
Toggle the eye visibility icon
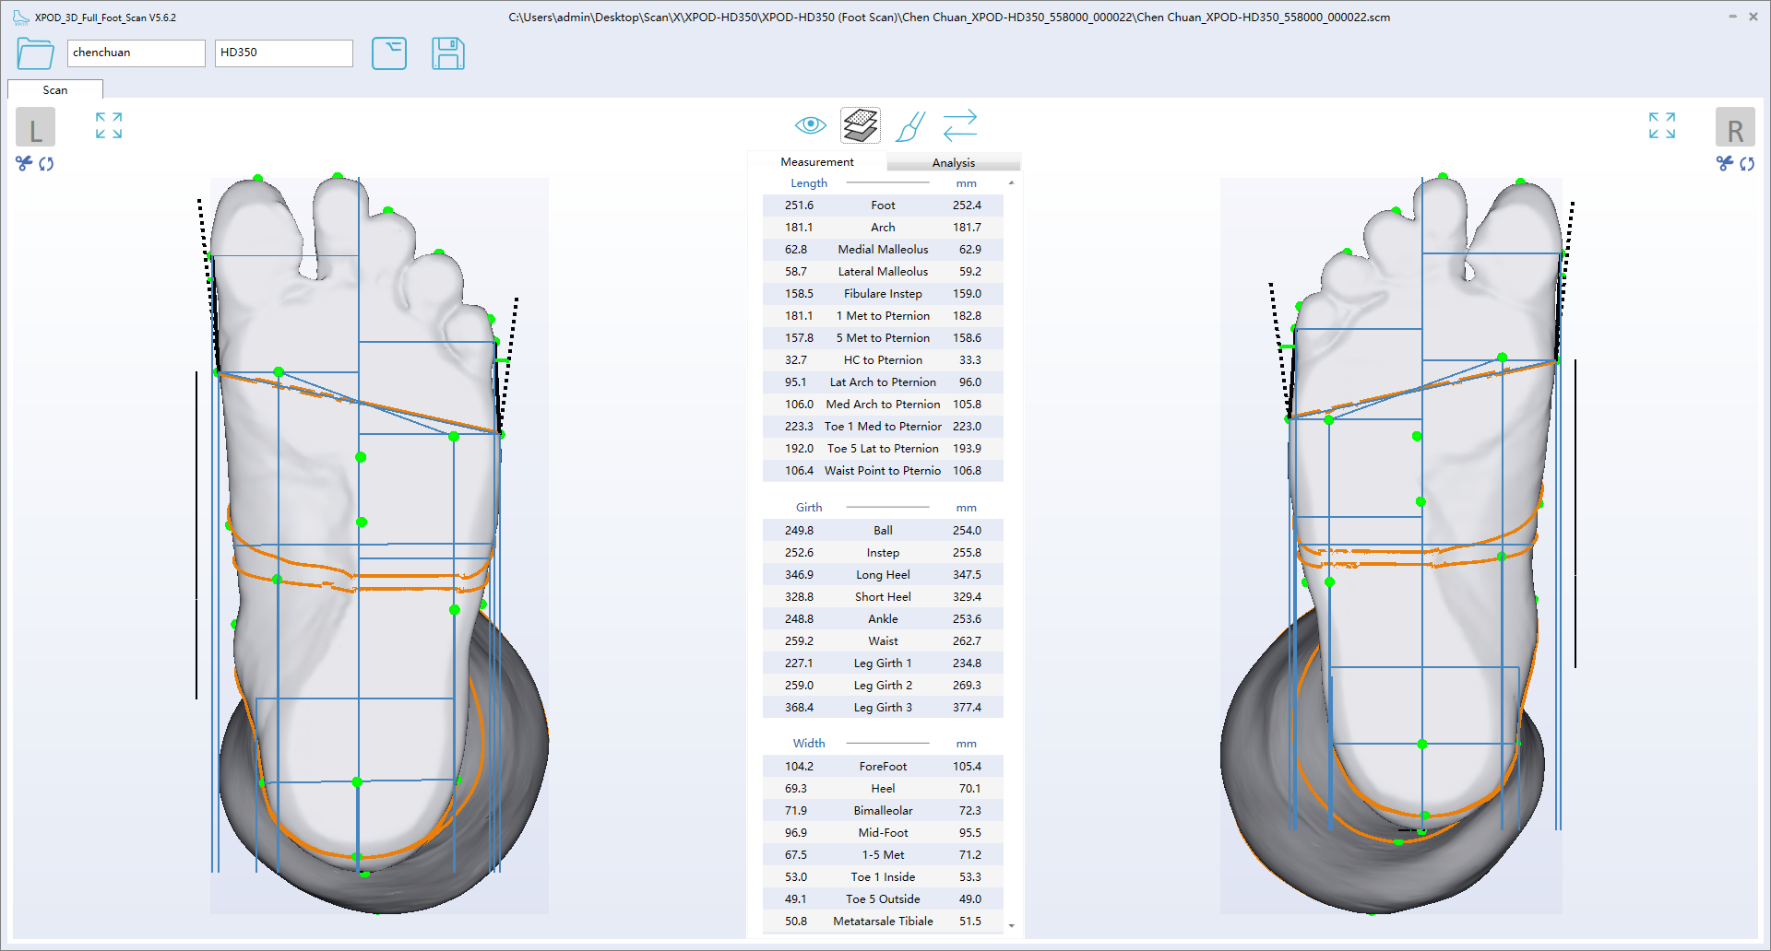pyautogui.click(x=810, y=125)
